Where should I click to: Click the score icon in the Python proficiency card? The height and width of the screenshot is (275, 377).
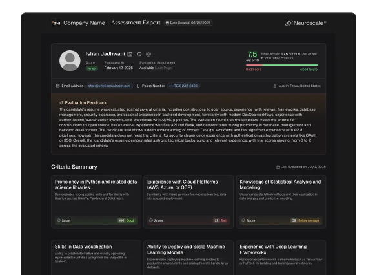pos(59,220)
